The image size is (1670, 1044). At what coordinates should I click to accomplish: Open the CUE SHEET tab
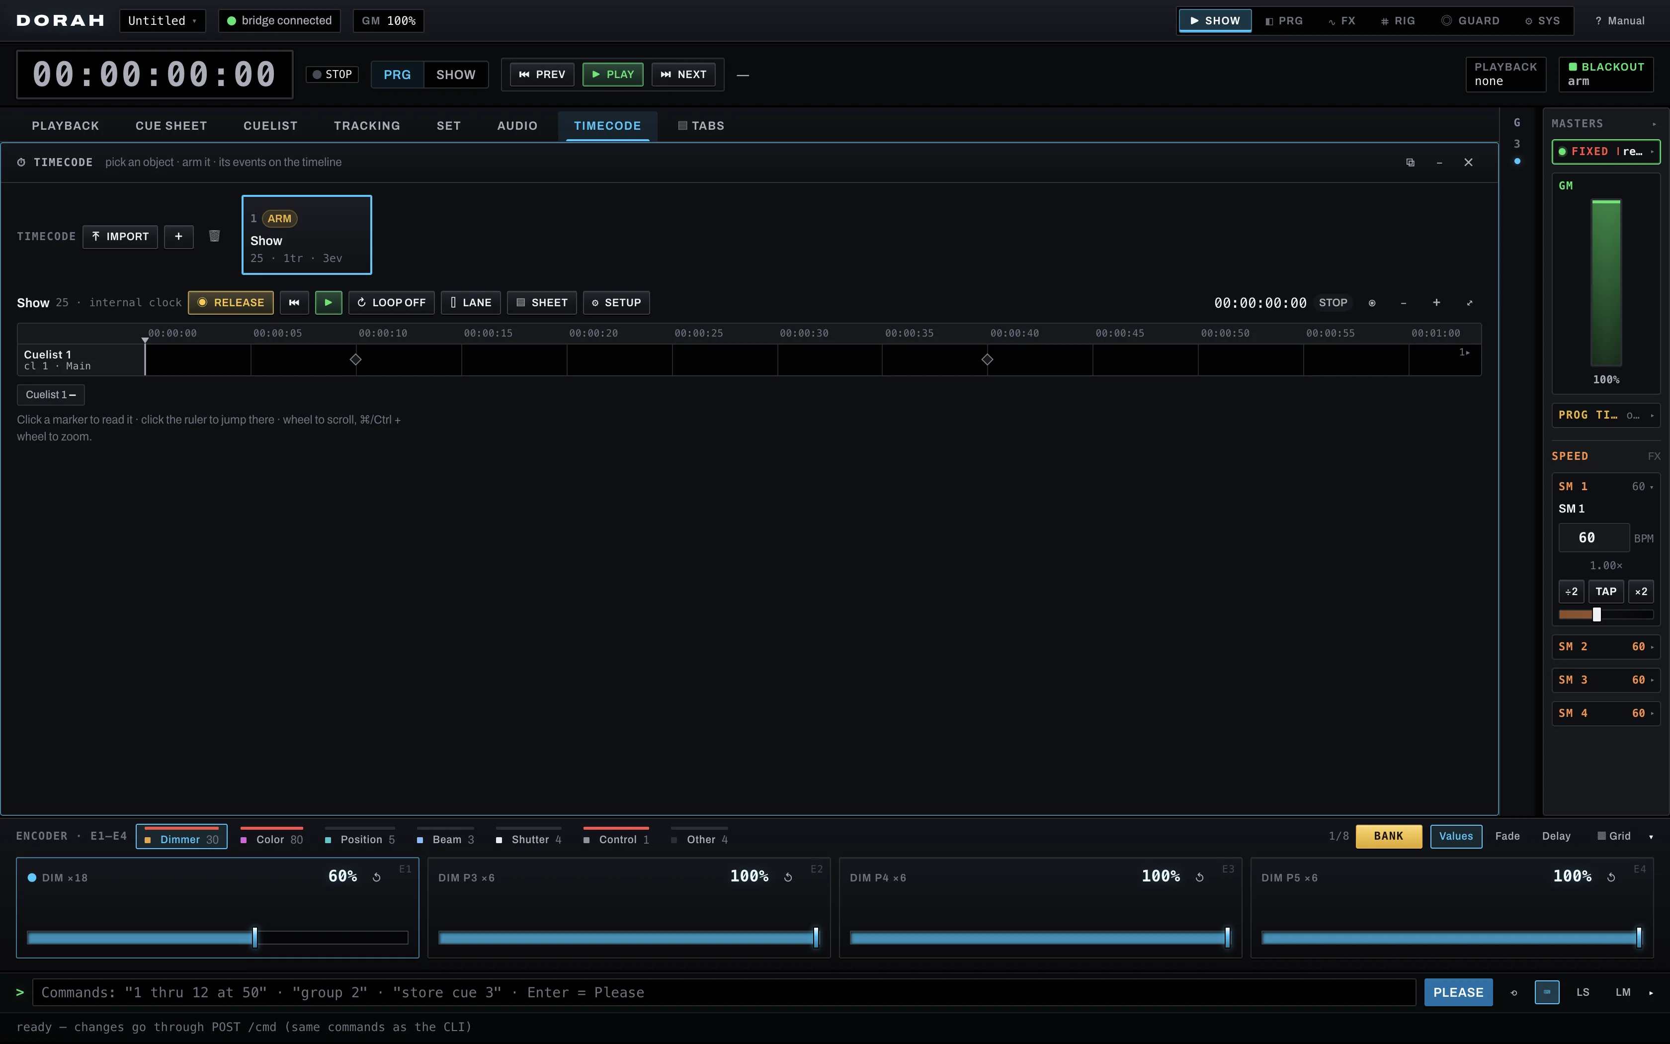171,126
